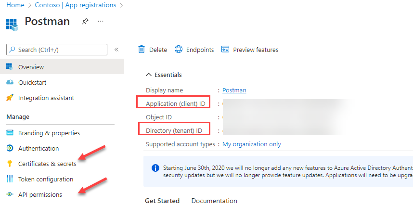This screenshot has height=205, width=413.
Task: Click the Directory (tenant) ID label
Action: (x=175, y=130)
